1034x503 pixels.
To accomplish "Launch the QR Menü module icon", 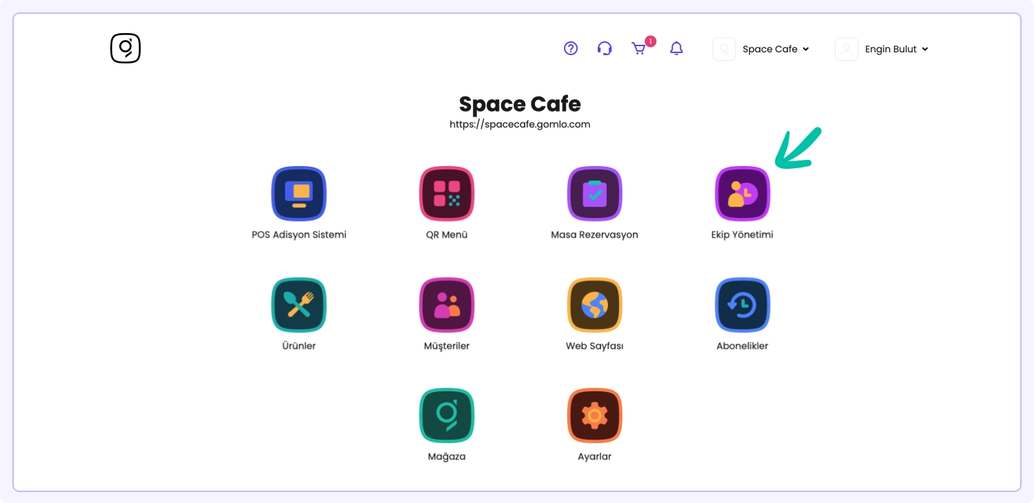I will [447, 194].
